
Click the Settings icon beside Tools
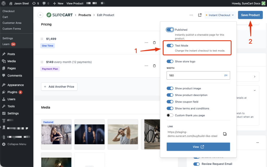coord(4,113)
